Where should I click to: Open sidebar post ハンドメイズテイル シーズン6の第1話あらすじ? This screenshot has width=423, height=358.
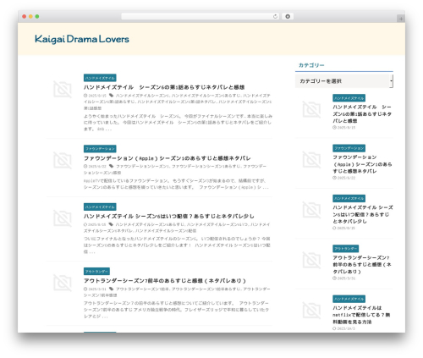click(362, 114)
